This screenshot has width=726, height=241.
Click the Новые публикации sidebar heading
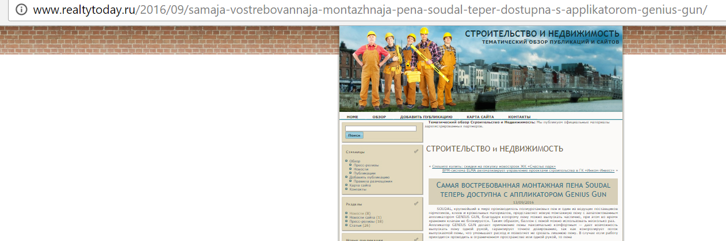click(x=364, y=239)
